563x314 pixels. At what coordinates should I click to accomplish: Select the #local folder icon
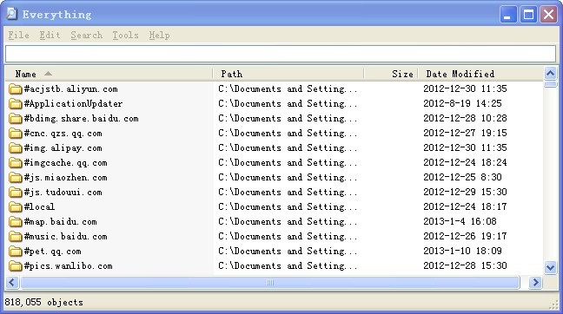(x=15, y=206)
